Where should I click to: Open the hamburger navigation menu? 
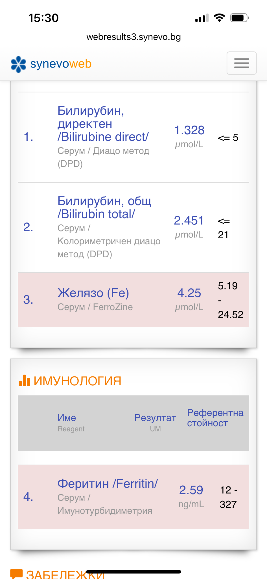[241, 63]
